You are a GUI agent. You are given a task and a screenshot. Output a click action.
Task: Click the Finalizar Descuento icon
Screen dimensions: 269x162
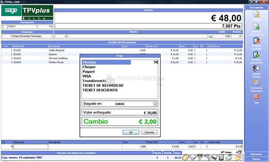[256, 55]
